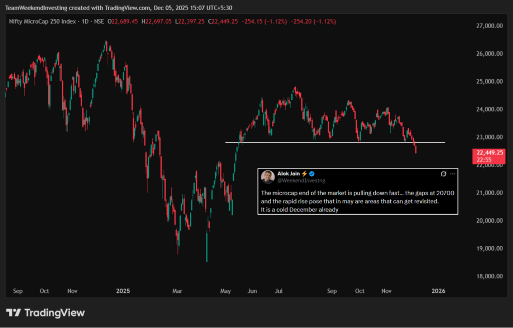This screenshot has height=328, width=513.
Task: Click the 27,000.00 price scale label
Action: 488,26
